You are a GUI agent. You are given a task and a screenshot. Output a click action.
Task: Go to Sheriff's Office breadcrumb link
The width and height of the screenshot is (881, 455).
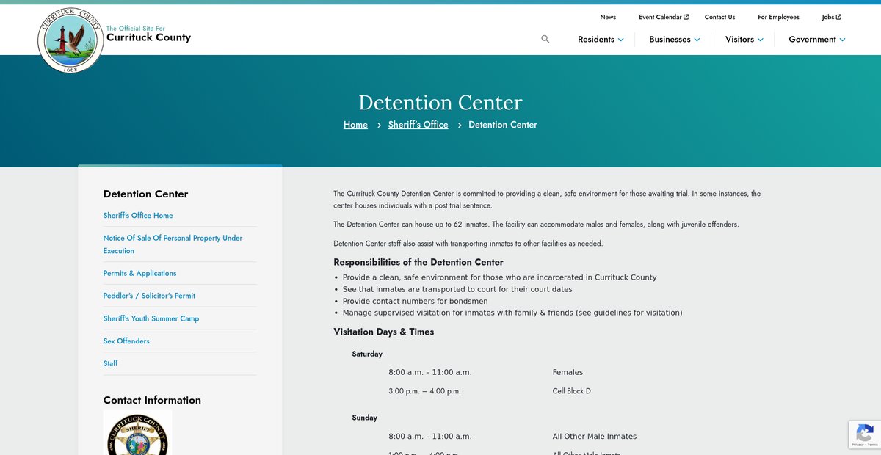pyautogui.click(x=418, y=125)
